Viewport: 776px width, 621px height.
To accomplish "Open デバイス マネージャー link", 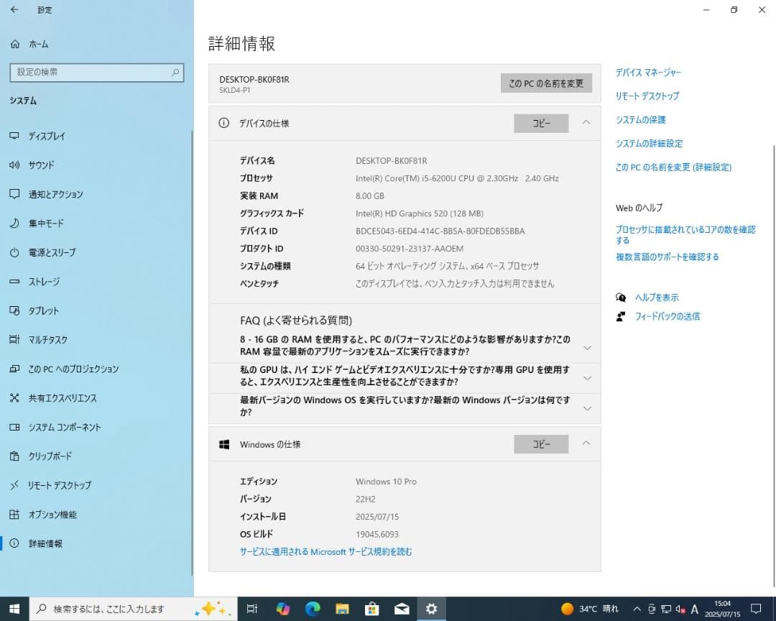I will 648,72.
